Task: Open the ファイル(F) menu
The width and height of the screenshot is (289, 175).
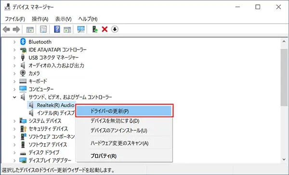Action: pyautogui.click(x=15, y=19)
